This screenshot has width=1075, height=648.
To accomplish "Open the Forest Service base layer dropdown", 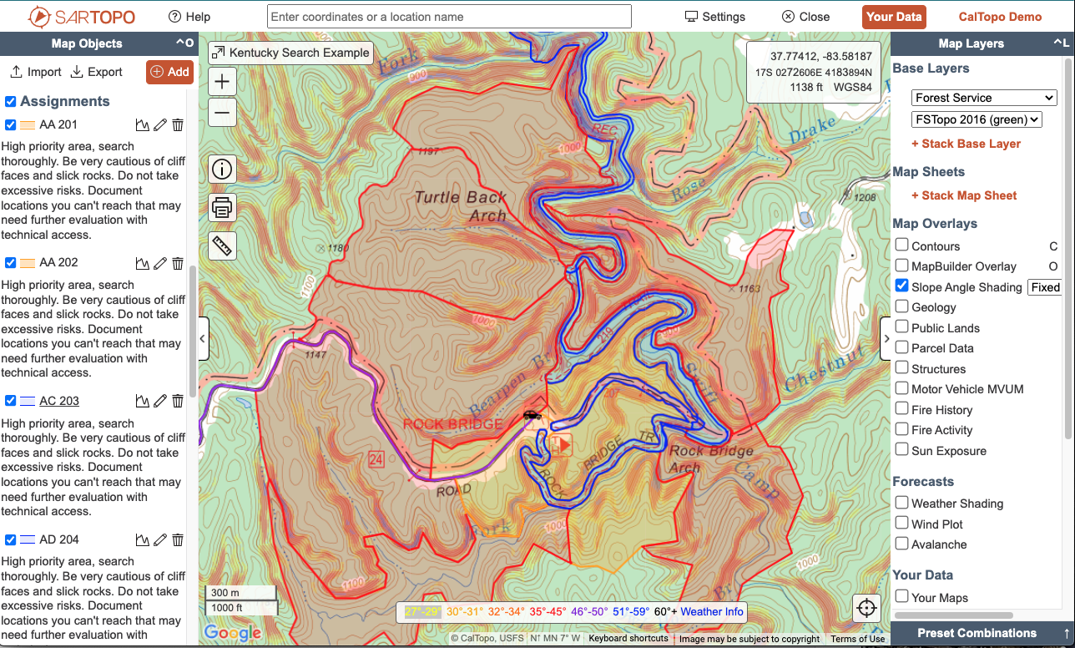I will tap(984, 98).
